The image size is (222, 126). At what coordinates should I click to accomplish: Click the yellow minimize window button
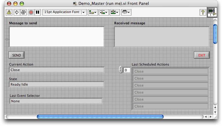pos(15,4)
